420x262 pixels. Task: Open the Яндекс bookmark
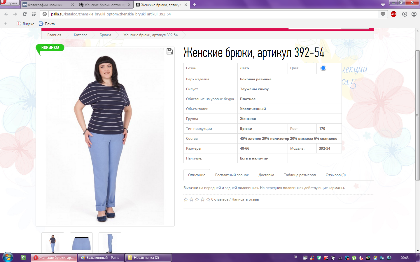25,24
